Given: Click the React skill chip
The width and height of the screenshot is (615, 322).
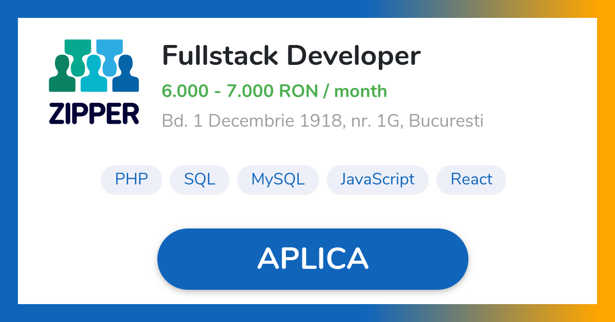Looking at the screenshot, I should 471,179.
